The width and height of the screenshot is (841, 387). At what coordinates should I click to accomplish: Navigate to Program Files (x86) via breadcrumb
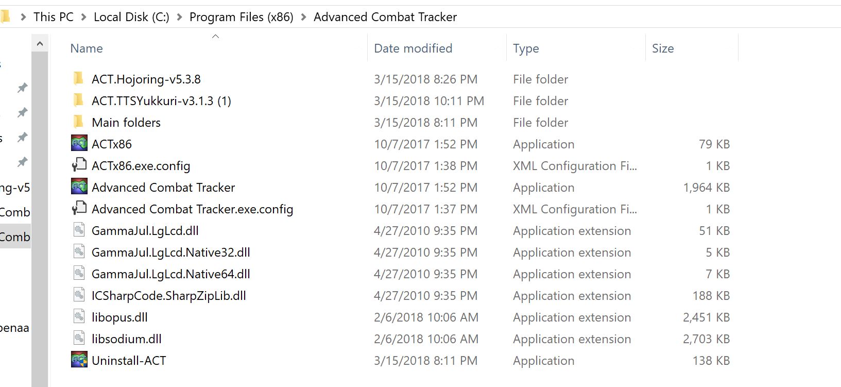point(241,16)
